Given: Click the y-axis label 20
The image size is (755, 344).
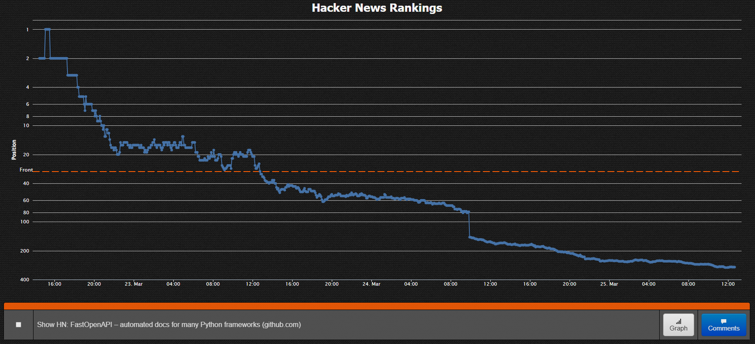Looking at the screenshot, I should point(26,155).
